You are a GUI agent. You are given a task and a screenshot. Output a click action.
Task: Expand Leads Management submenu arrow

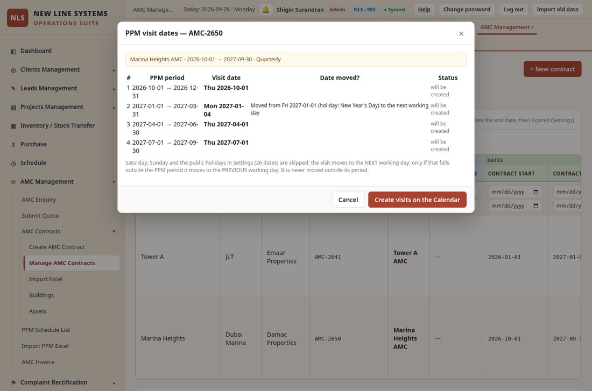pyautogui.click(x=114, y=89)
